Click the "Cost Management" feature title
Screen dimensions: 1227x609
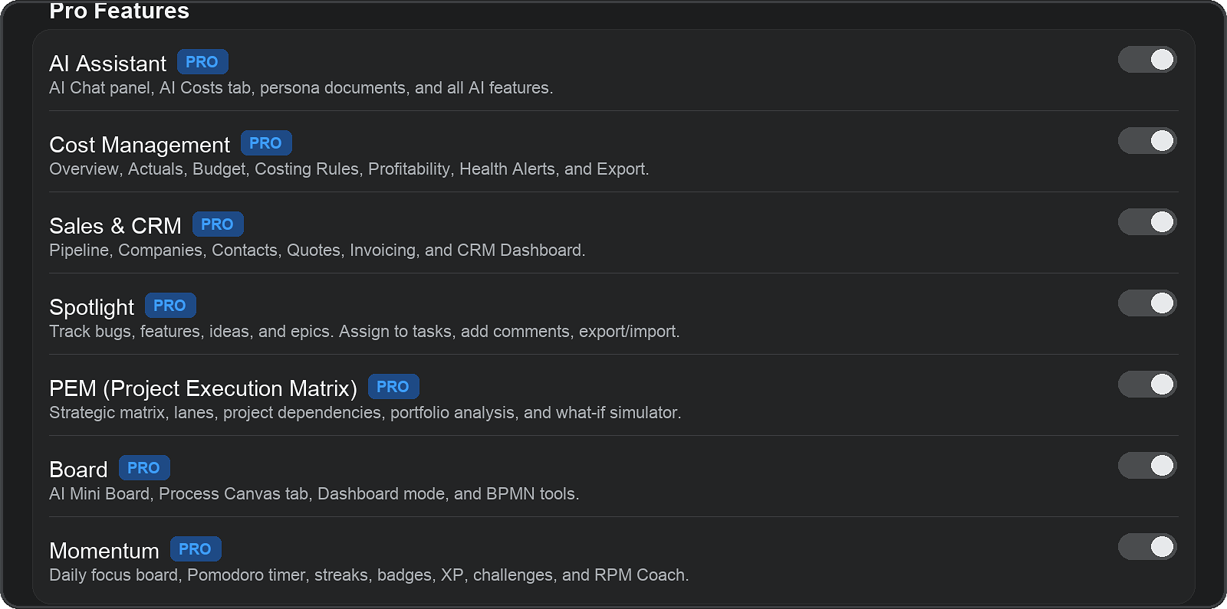click(x=140, y=145)
